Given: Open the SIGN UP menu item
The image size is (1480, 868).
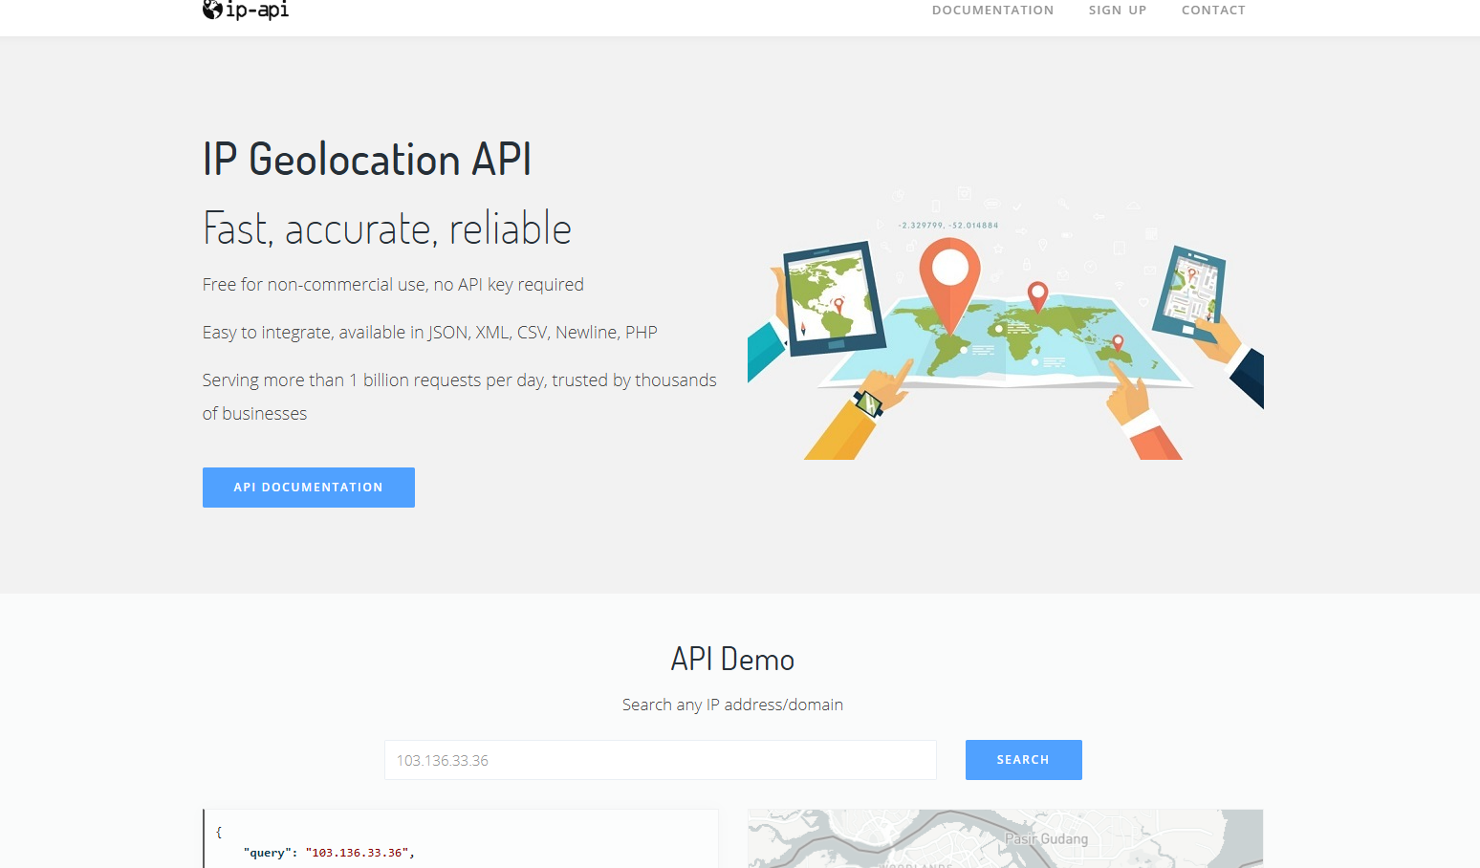Looking at the screenshot, I should click(x=1117, y=11).
